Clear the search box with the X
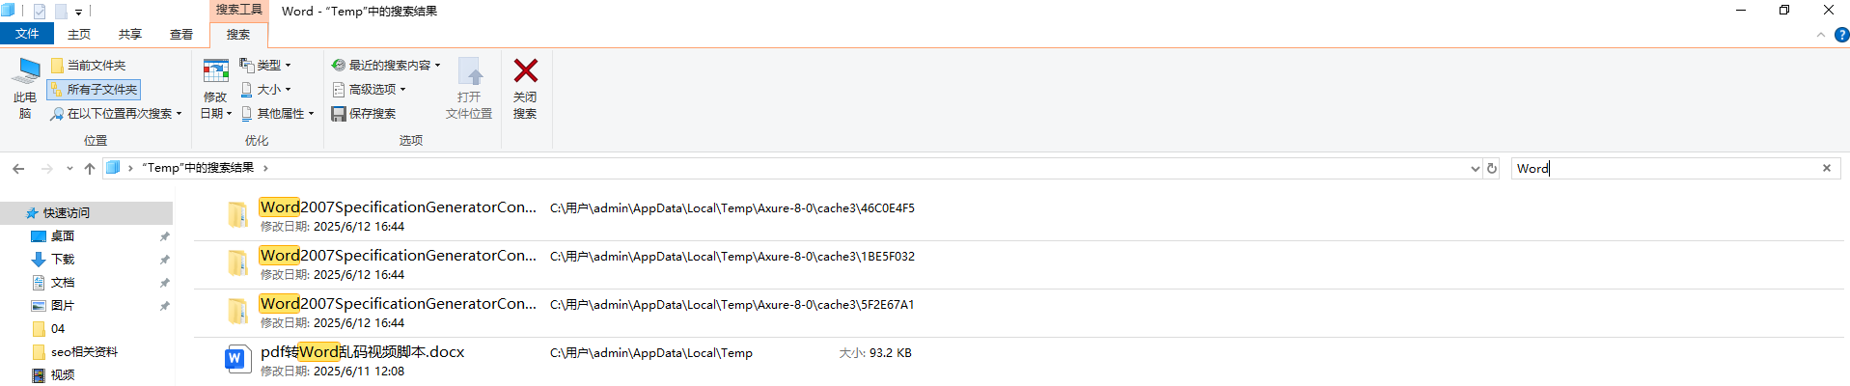Image resolution: width=1850 pixels, height=386 pixels. tap(1827, 168)
